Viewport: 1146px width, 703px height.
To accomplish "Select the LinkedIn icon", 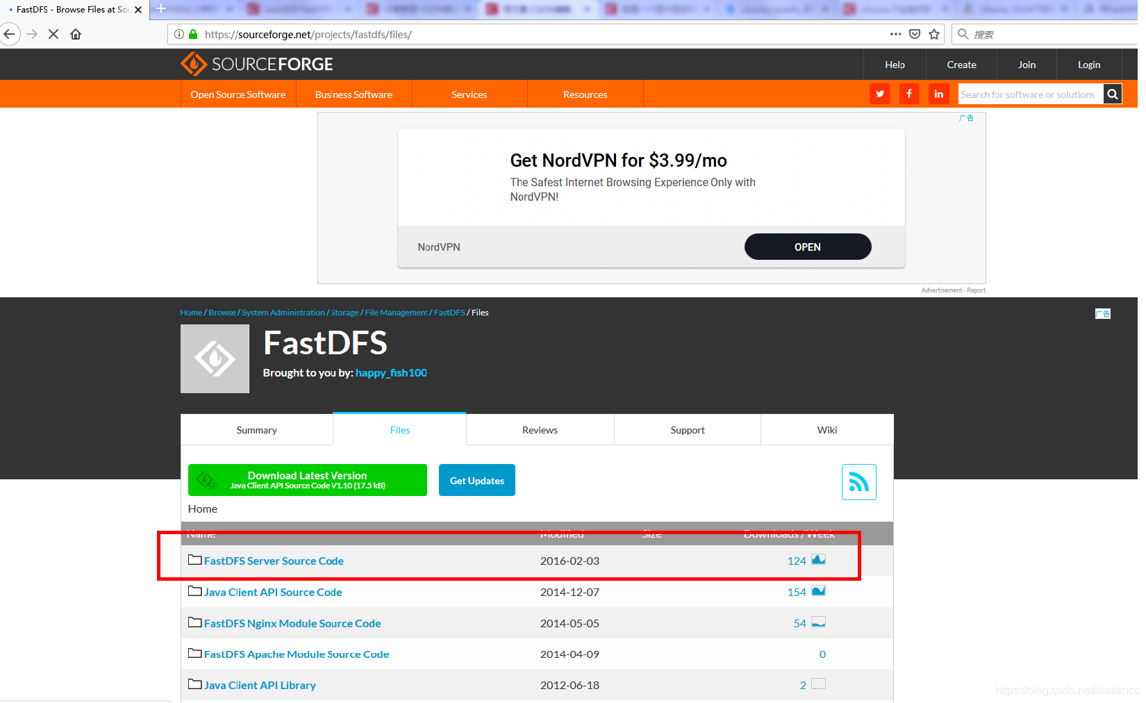I will 938,93.
